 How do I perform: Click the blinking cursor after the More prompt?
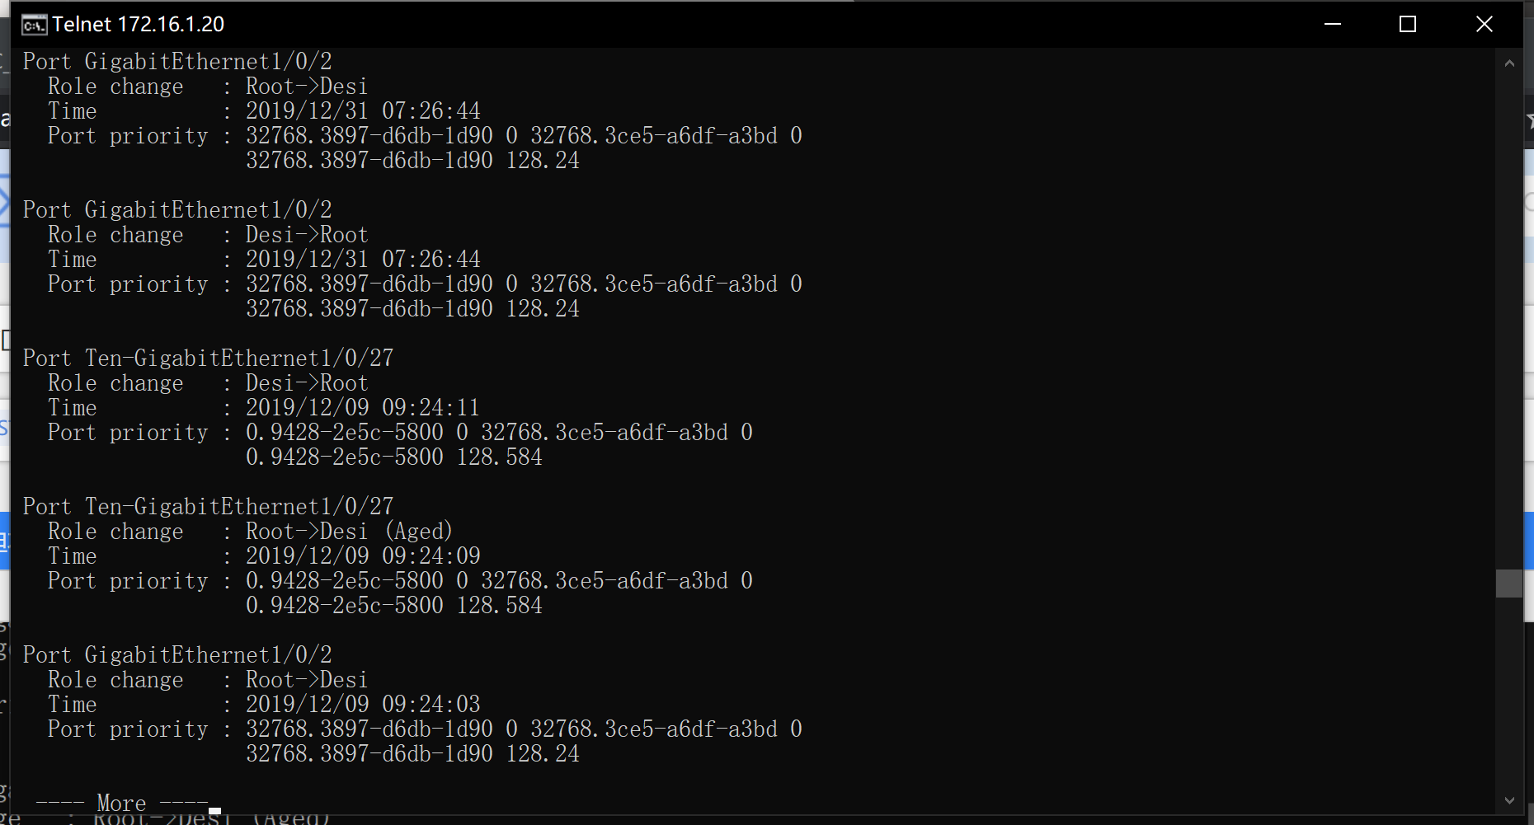(215, 810)
